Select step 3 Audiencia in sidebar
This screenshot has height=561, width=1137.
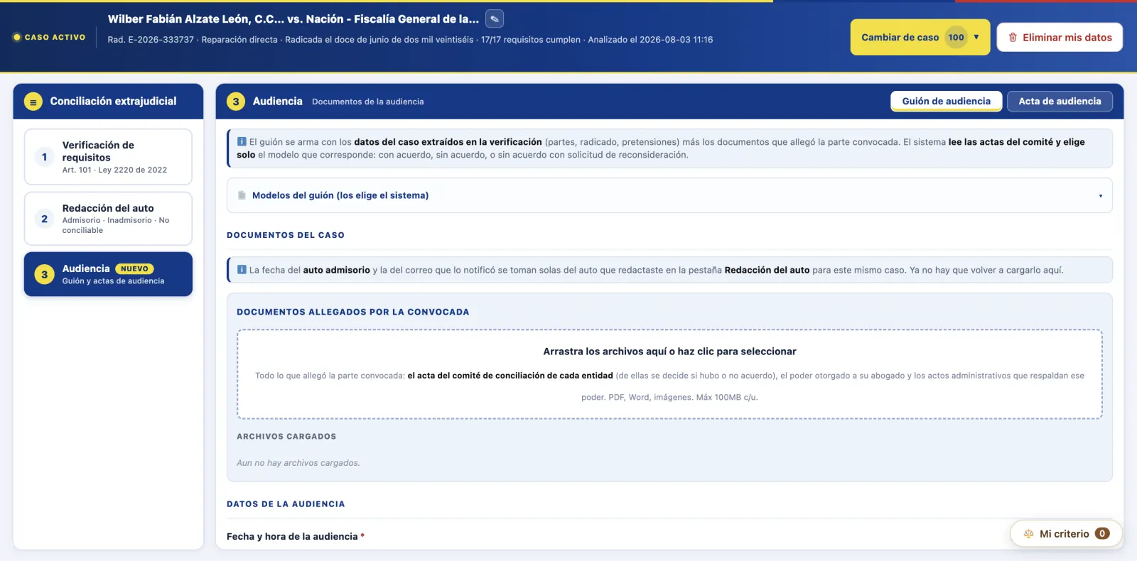108,274
